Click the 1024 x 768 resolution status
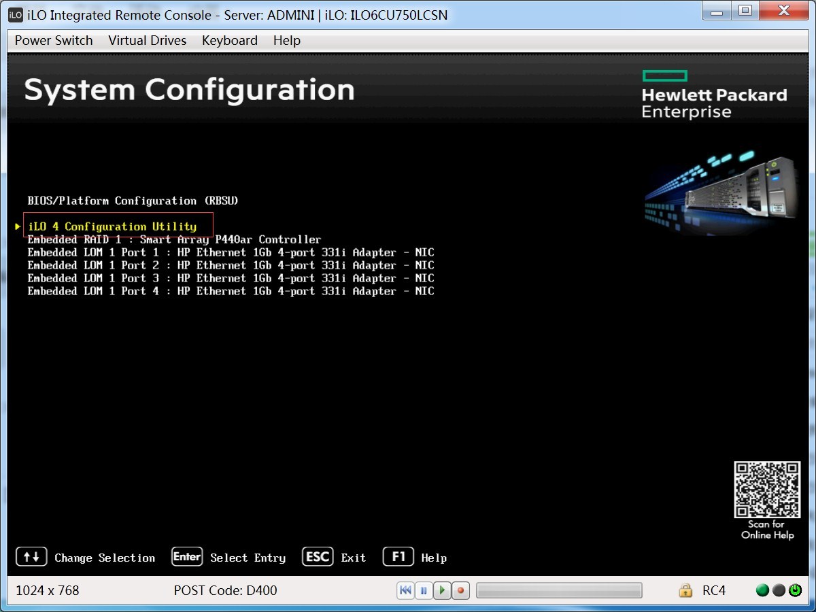This screenshot has width=816, height=612. [x=48, y=590]
